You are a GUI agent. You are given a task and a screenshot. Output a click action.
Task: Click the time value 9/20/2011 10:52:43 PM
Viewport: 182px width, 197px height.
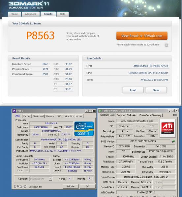coord(155,80)
